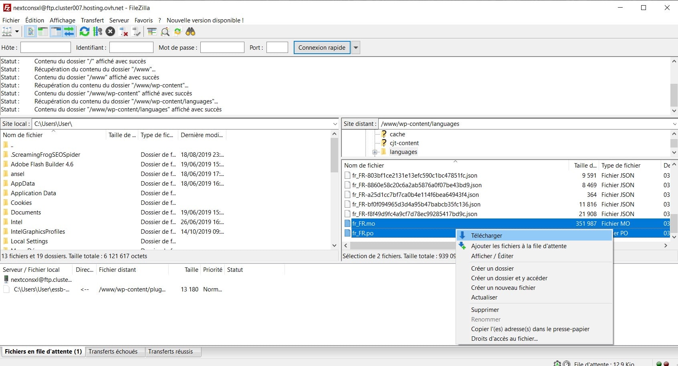678x366 pixels.
Task: Sort local list by Dernière modification
Action: coord(202,135)
